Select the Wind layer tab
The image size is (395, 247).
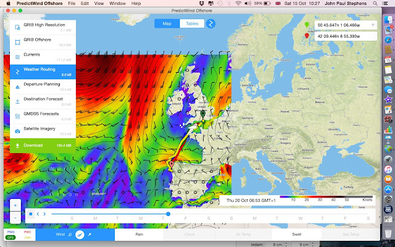point(60,235)
